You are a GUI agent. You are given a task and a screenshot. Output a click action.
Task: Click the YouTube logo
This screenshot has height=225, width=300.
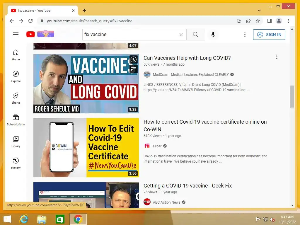[x=30, y=34]
